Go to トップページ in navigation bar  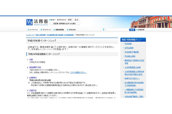(34, 30)
